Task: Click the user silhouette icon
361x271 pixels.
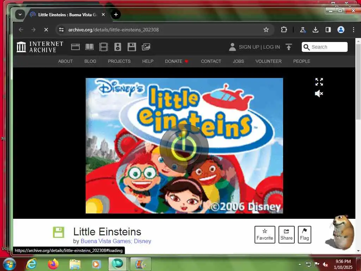Action: (x=232, y=47)
